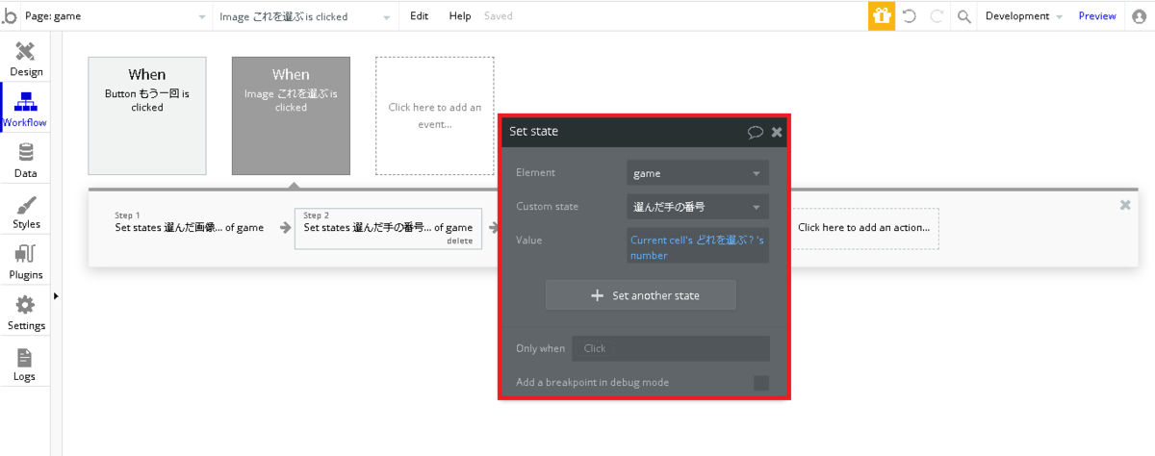Select Step 2 Set states action

pos(388,228)
